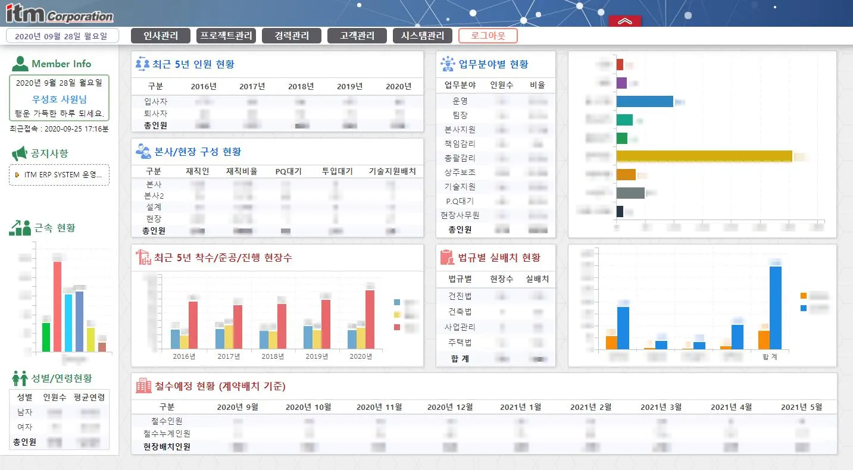This screenshot has height=470, width=853.
Task: Collapse the header with the red chevron
Action: [x=624, y=21]
